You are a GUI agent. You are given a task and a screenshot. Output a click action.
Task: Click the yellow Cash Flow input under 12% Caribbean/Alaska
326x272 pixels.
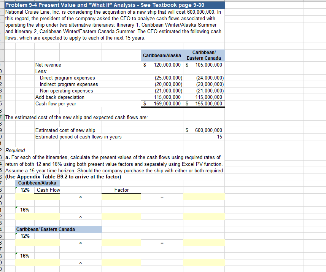[x=37, y=196]
